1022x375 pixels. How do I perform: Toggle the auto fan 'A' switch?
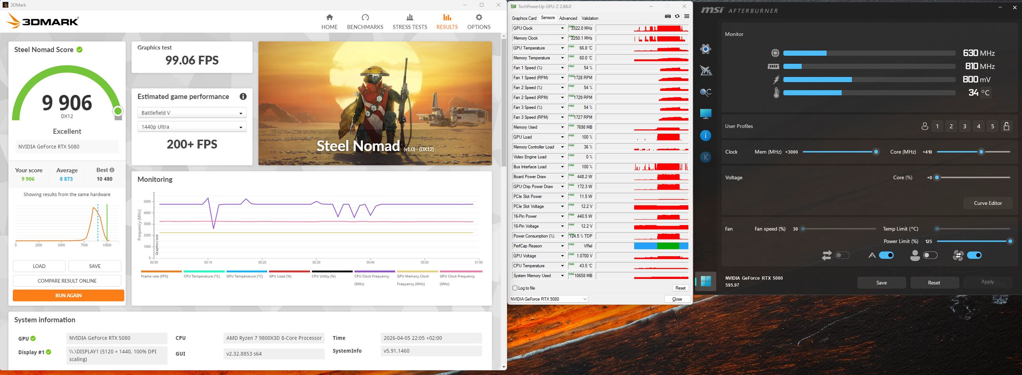[886, 255]
